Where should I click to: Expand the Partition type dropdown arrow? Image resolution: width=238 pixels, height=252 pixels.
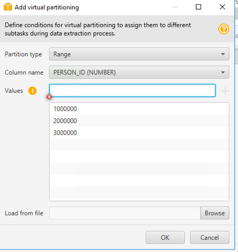[223, 54]
